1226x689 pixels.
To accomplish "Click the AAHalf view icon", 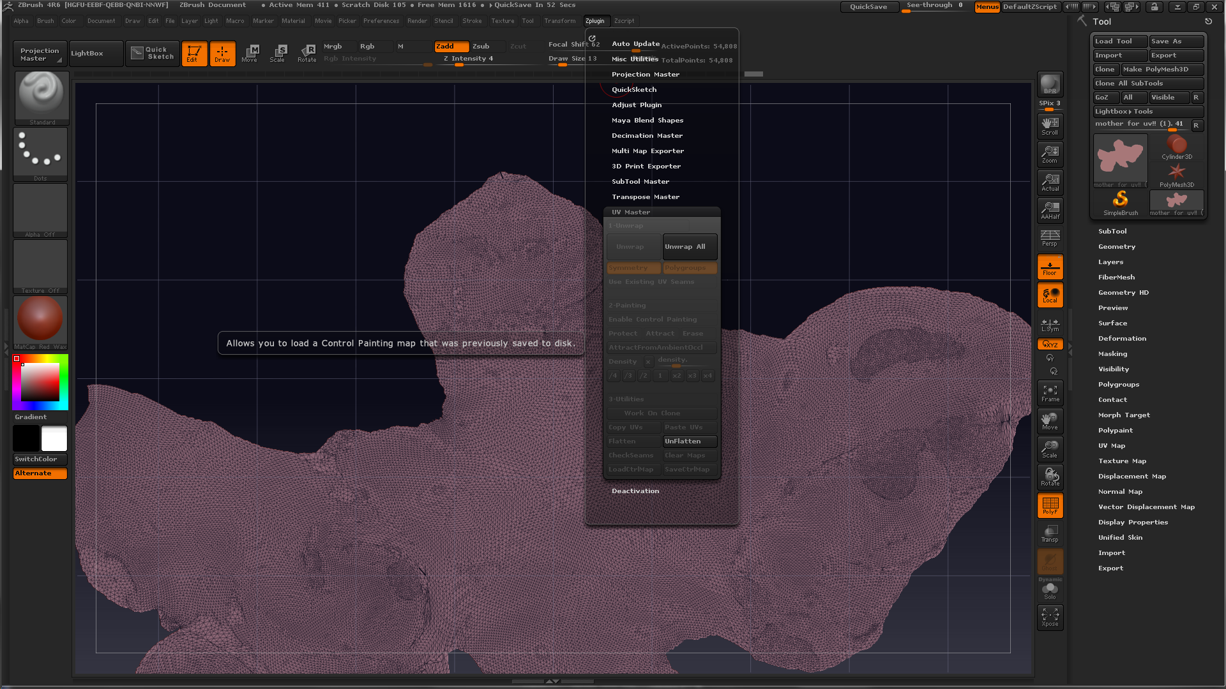I will click(1050, 211).
